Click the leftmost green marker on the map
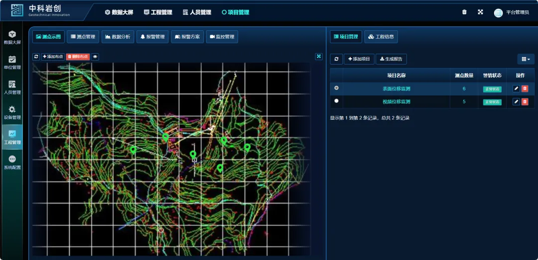538x260 pixels. coord(133,149)
